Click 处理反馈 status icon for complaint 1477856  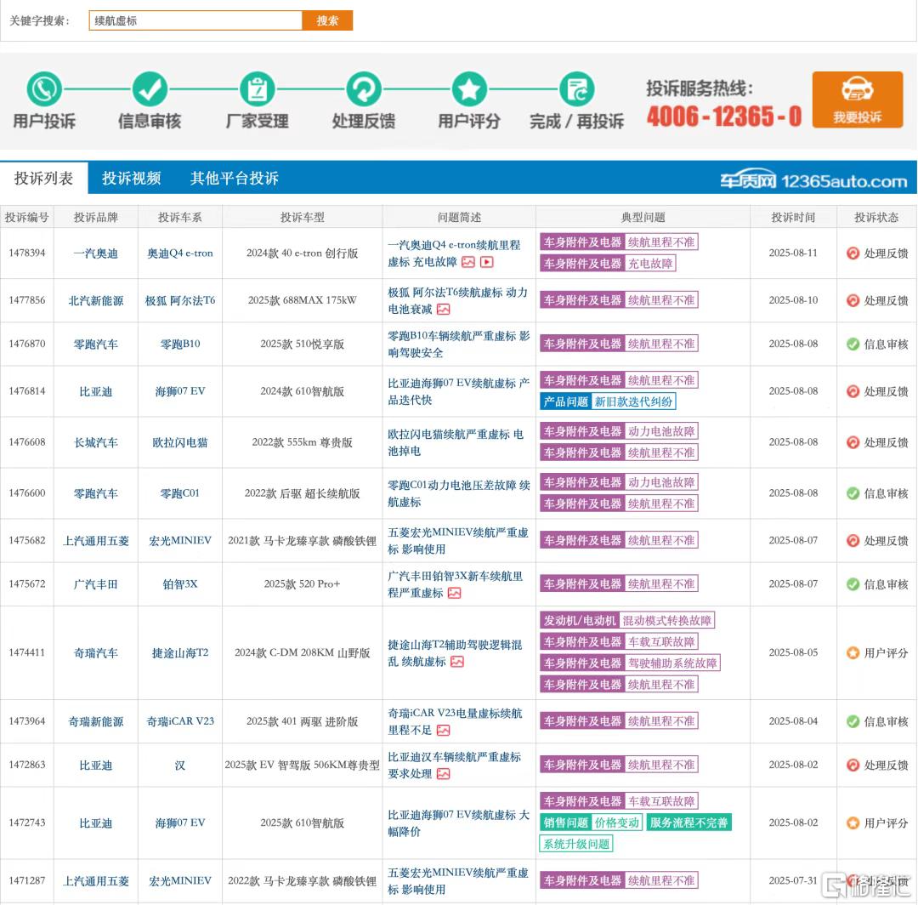pos(853,300)
